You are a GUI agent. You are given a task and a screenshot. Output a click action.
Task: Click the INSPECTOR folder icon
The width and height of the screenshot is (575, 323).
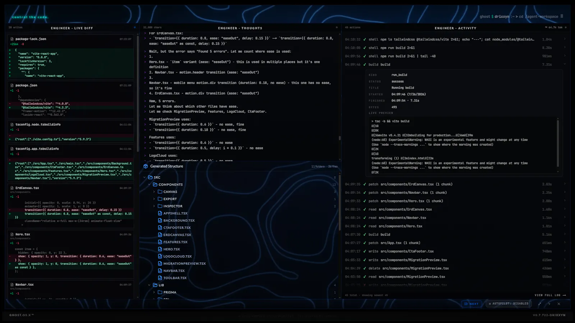point(160,206)
